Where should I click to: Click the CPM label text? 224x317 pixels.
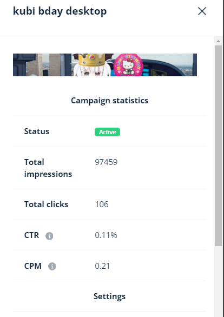pos(33,266)
